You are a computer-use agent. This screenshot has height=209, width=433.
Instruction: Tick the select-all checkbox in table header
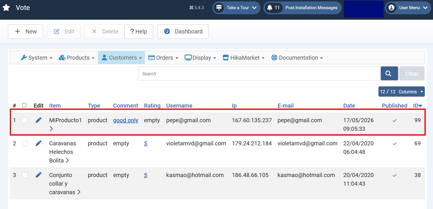pyautogui.click(x=24, y=105)
